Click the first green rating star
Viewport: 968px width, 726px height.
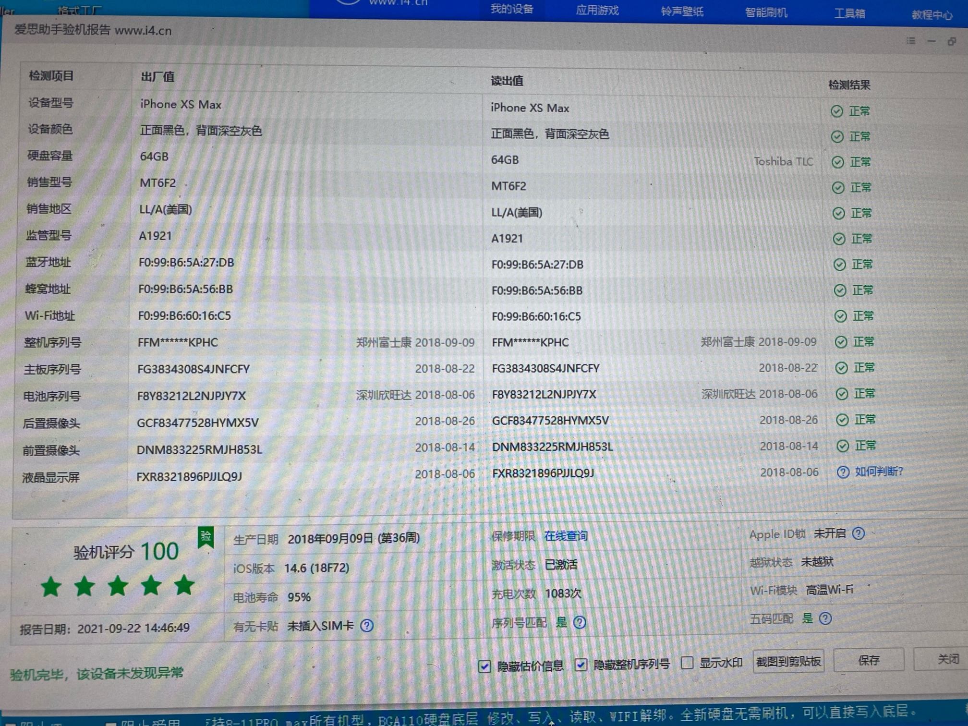point(51,587)
